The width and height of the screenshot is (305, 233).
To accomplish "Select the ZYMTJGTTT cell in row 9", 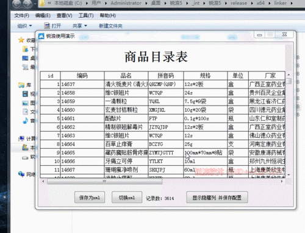I will (x=166, y=152).
